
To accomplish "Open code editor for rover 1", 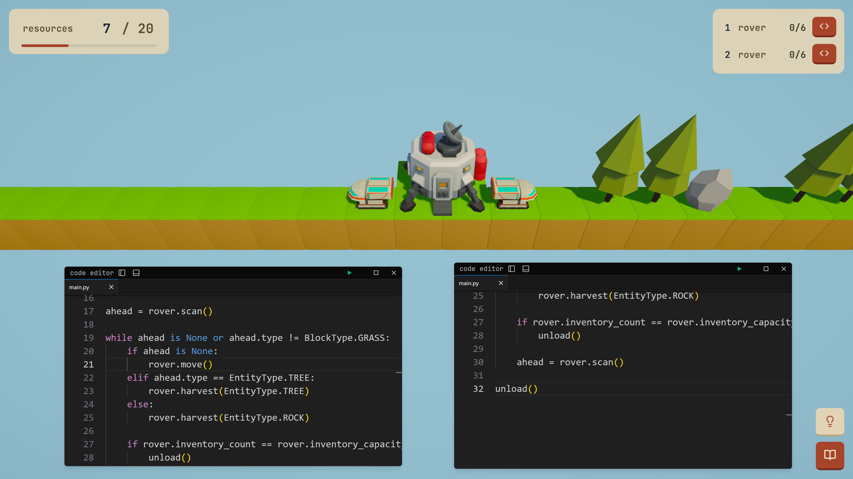I will (x=824, y=27).
